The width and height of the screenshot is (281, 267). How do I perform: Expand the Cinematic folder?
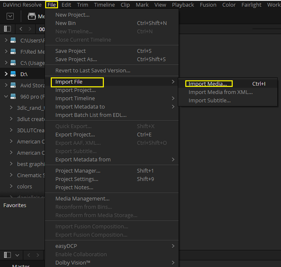pyautogui.click(x=11, y=175)
